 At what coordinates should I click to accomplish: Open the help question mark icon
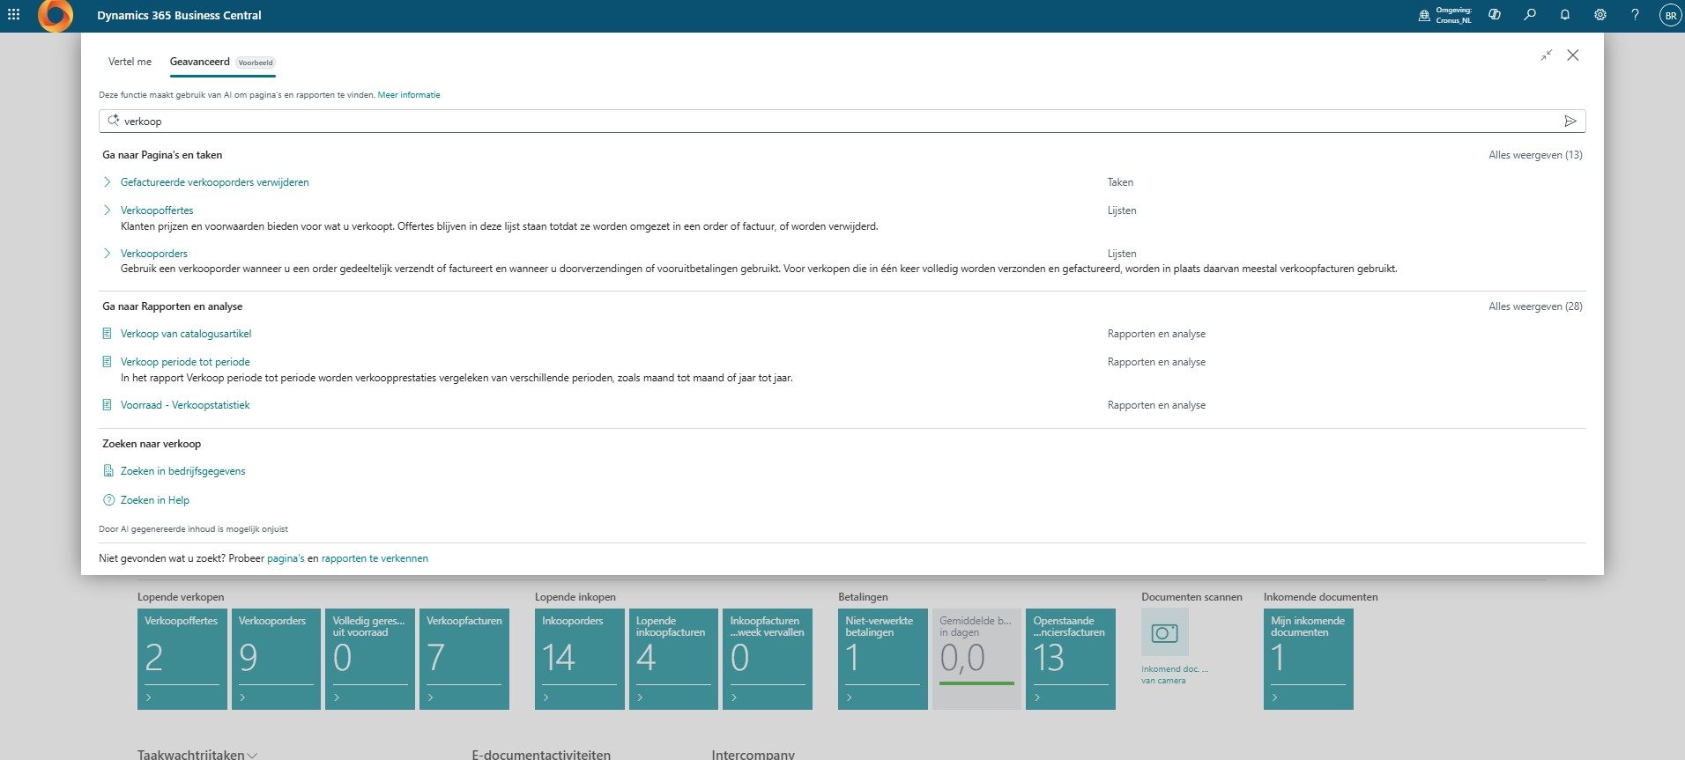click(1635, 15)
